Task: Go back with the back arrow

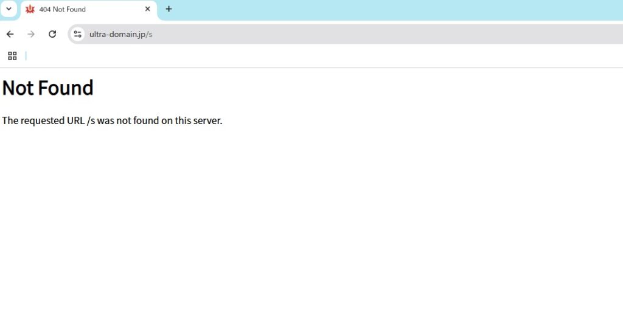Action: click(x=10, y=34)
